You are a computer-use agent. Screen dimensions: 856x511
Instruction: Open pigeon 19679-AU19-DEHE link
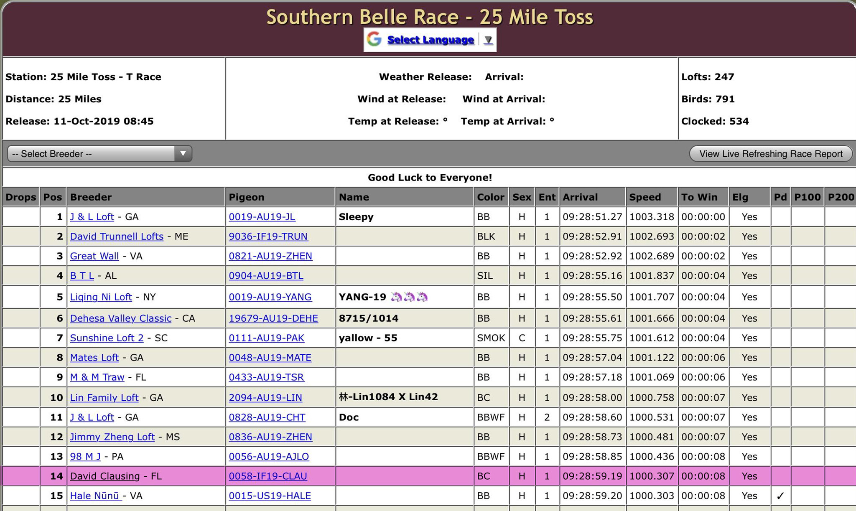click(273, 318)
